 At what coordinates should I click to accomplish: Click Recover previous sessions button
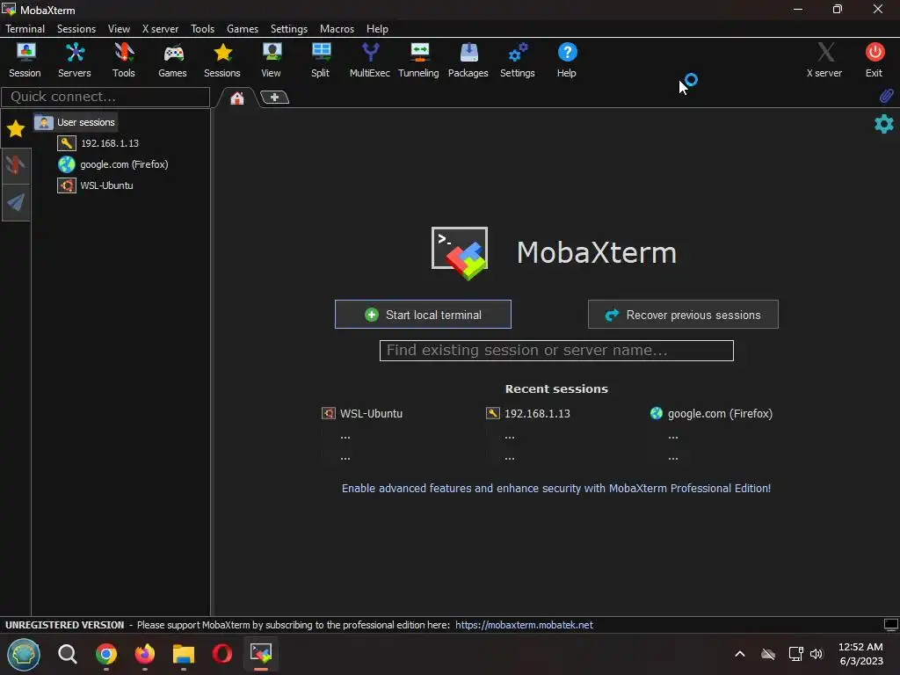[x=683, y=315]
